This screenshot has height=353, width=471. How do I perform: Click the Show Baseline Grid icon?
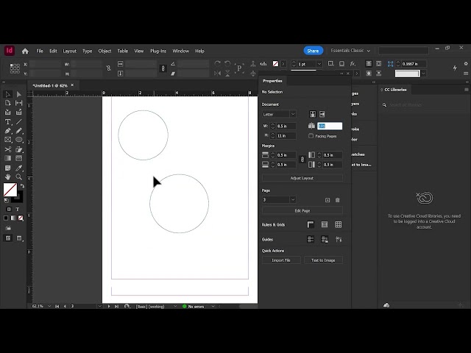[325, 224]
